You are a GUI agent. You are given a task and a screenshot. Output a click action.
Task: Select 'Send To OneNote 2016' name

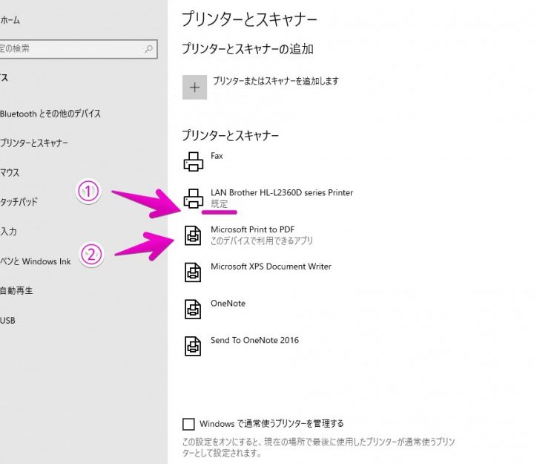(x=254, y=340)
